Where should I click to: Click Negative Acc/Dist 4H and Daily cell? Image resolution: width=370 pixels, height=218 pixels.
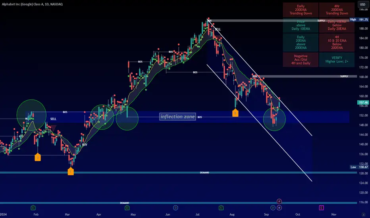click(x=301, y=59)
